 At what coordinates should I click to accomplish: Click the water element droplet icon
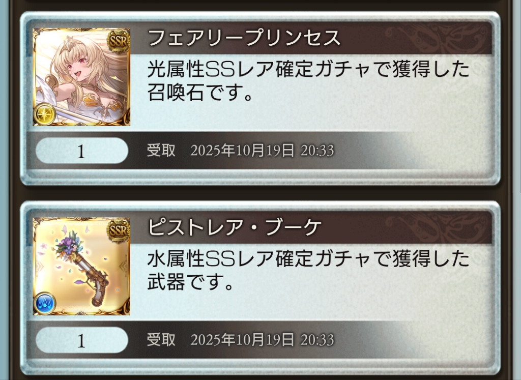(x=44, y=303)
